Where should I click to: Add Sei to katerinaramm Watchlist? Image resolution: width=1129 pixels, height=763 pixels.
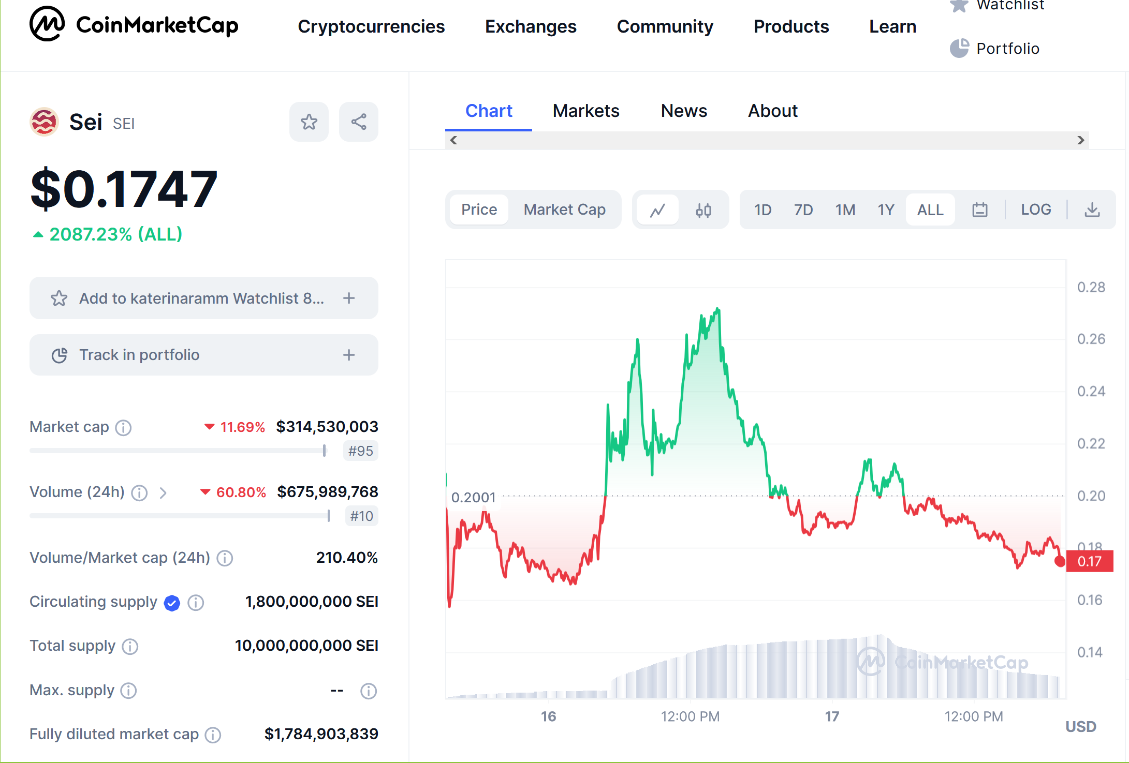point(204,298)
